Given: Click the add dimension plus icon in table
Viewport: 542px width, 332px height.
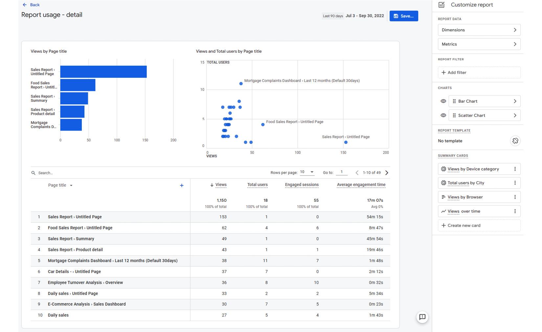Looking at the screenshot, I should (182, 185).
